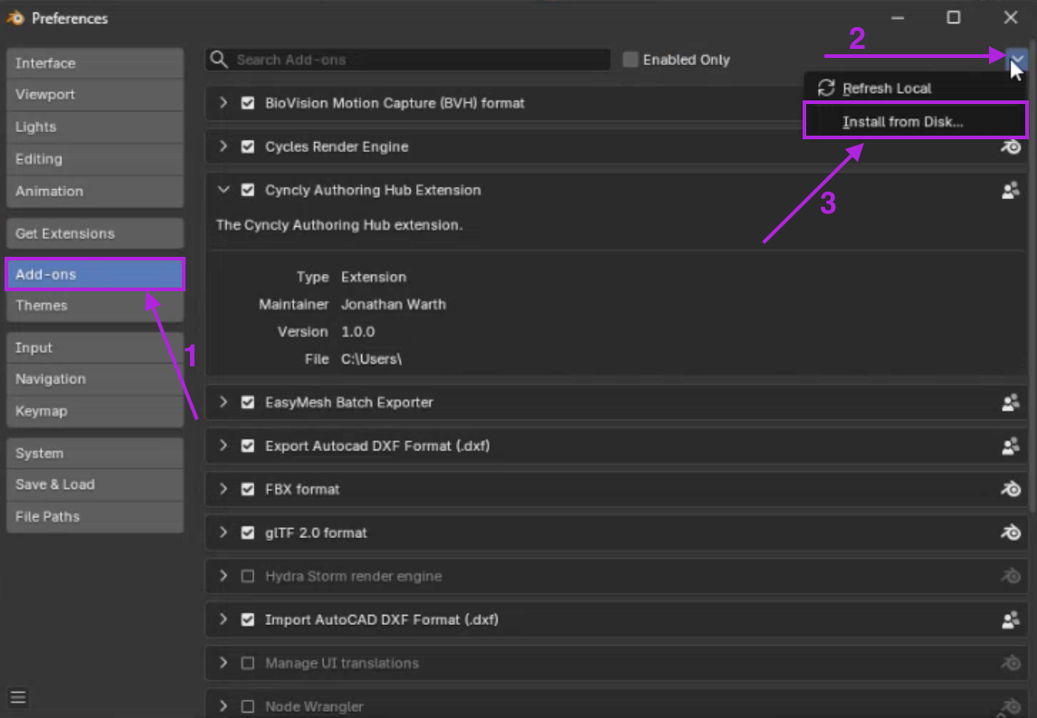The height and width of the screenshot is (718, 1037).
Task: Expand EasyMesh Batch Exporter details
Action: pos(224,402)
